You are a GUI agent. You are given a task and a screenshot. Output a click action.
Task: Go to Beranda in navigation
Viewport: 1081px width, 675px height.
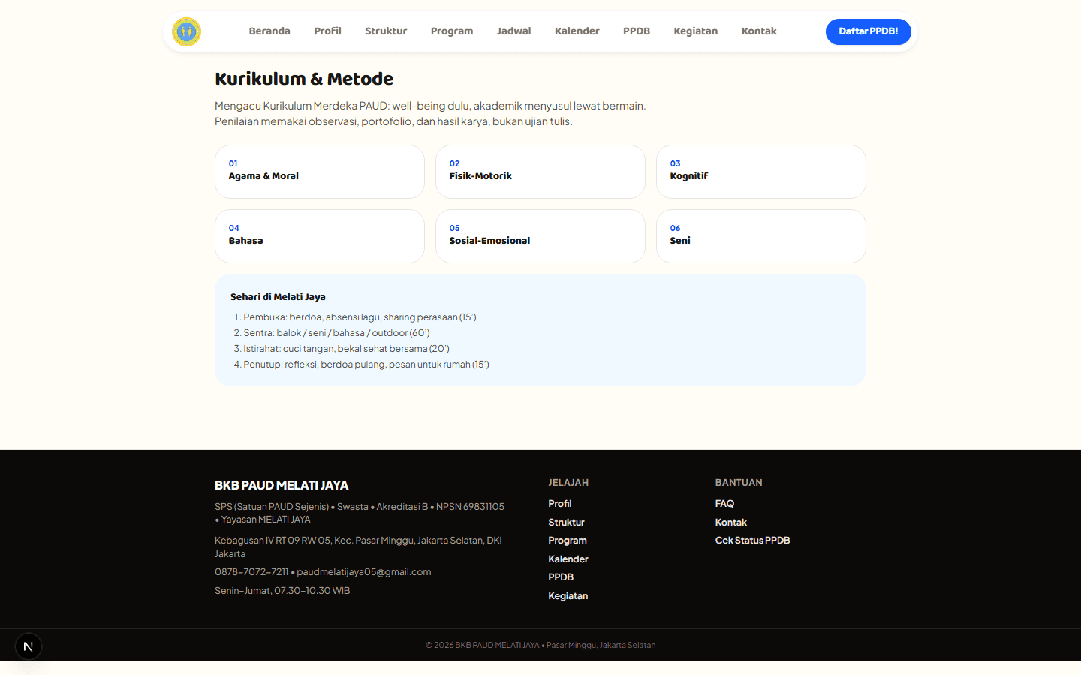click(x=269, y=31)
